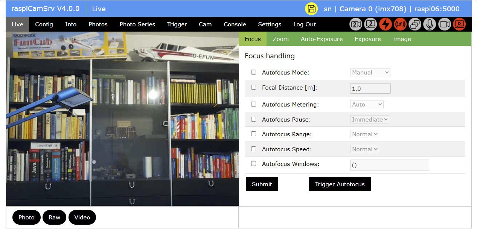
Task: Switch to the Auto-Exposure tab
Action: 322,39
